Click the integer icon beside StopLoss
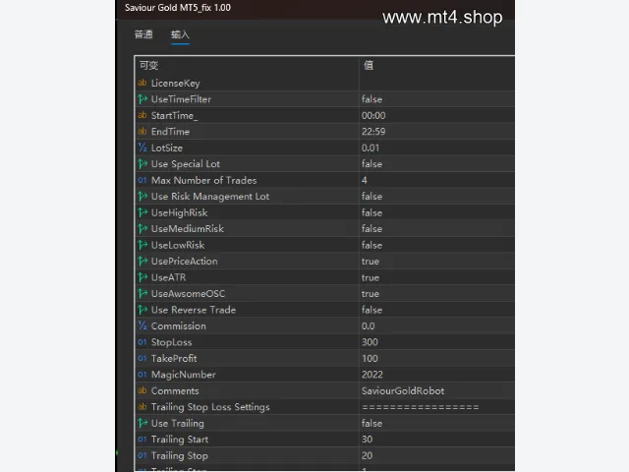This screenshot has height=472, width=629. tap(142, 342)
